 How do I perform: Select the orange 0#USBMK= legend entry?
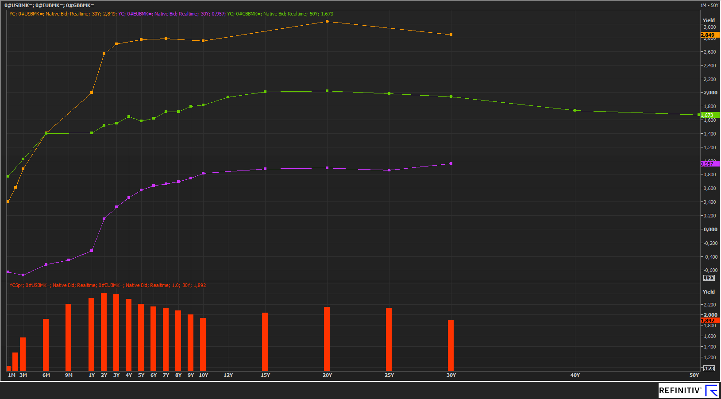63,14
